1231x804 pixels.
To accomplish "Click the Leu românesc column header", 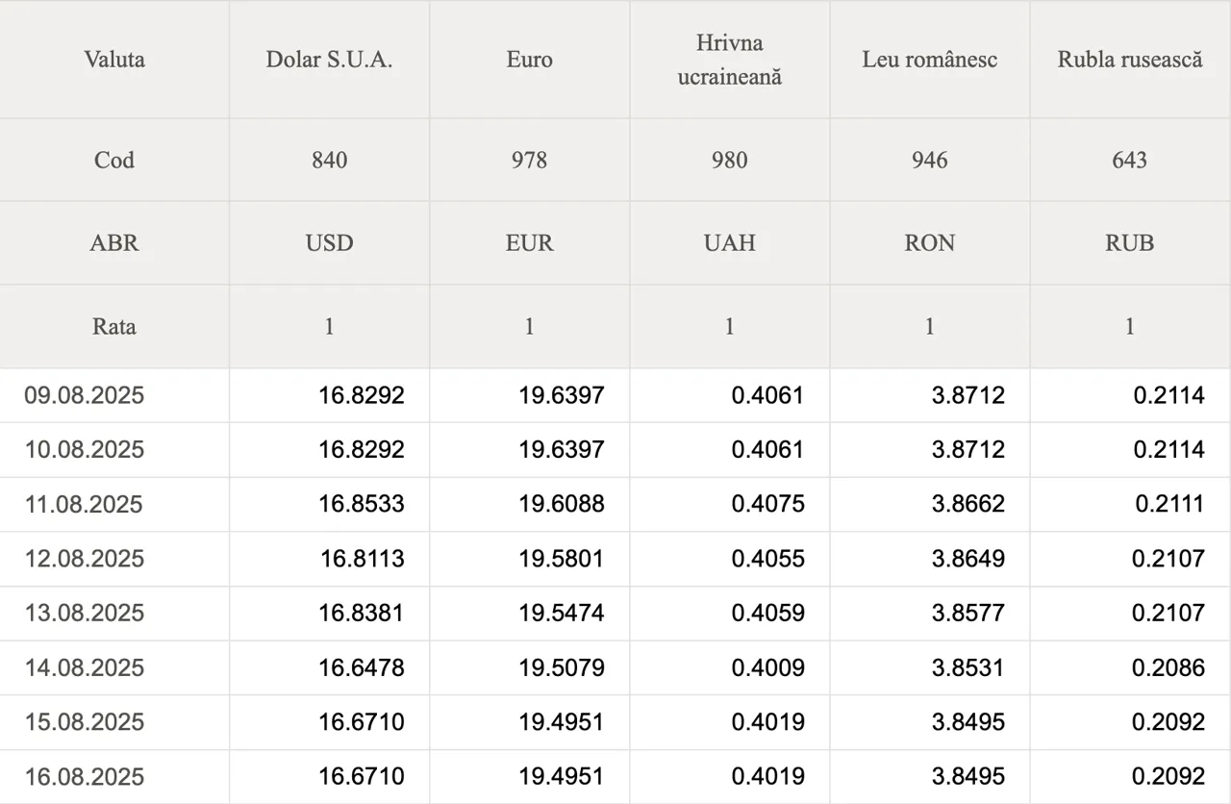I will pos(929,60).
